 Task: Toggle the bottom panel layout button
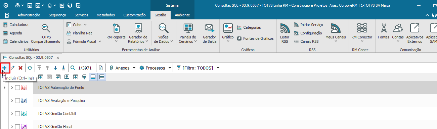[93, 77]
